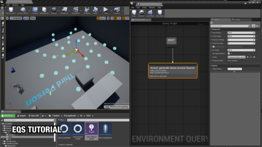Open the Blueprints toolbar icon
The width and height of the screenshot is (262, 147).
click(64, 11)
